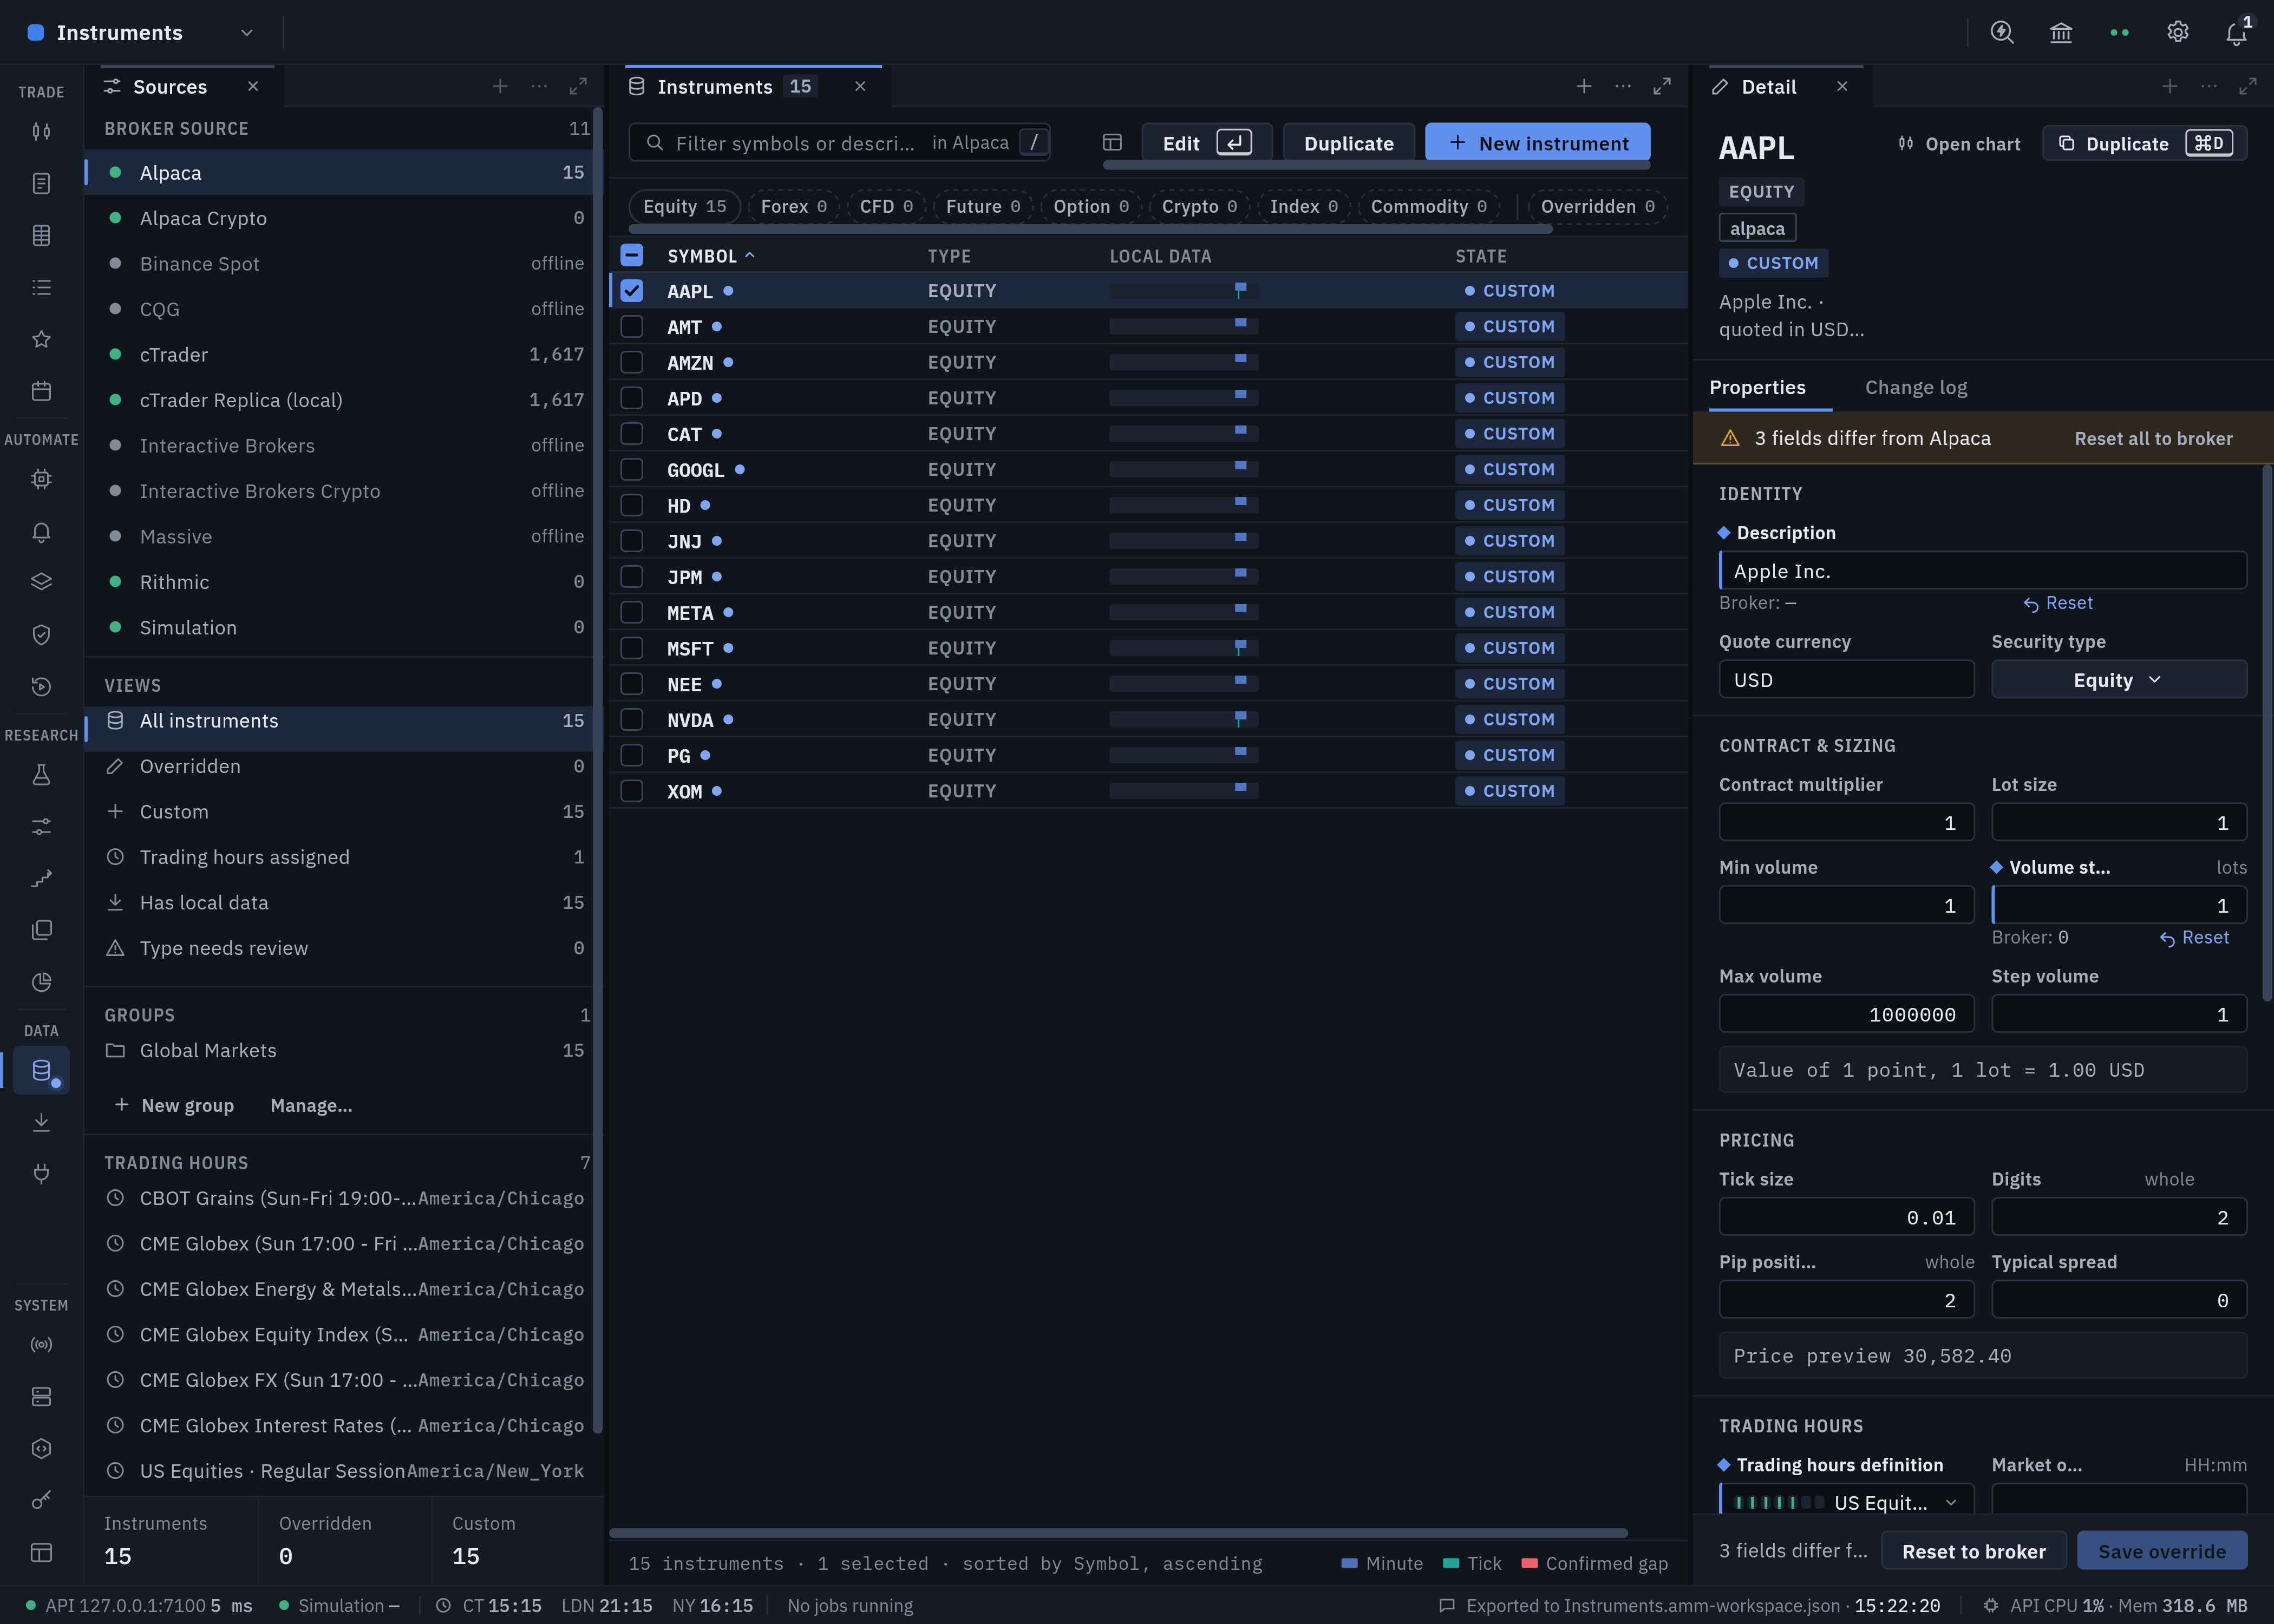Click the Detail properties vertical scrollbar
Image resolution: width=2274 pixels, height=1624 pixels.
pyautogui.click(x=2266, y=733)
